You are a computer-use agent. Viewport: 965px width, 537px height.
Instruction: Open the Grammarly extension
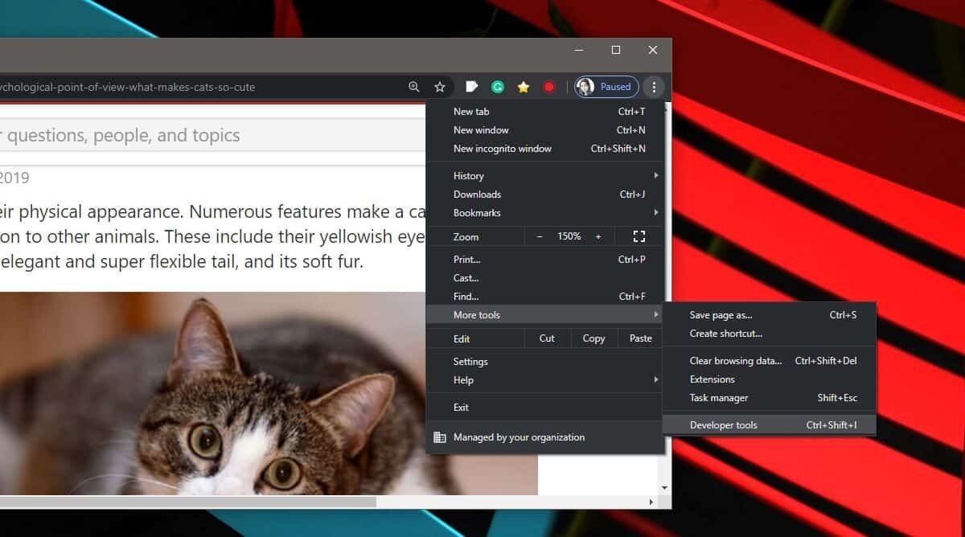497,86
